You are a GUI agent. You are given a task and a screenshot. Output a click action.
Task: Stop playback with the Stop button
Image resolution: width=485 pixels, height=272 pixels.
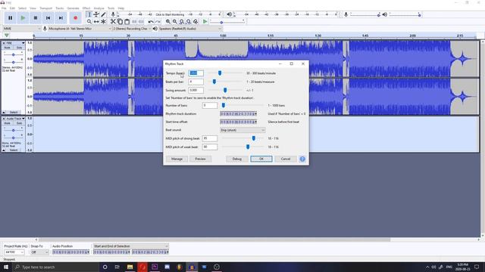pyautogui.click(x=36, y=18)
